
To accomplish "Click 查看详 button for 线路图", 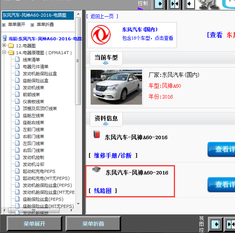I will [221, 185].
